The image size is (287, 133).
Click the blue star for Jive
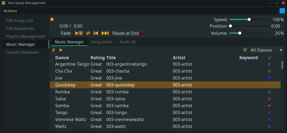[269, 78]
